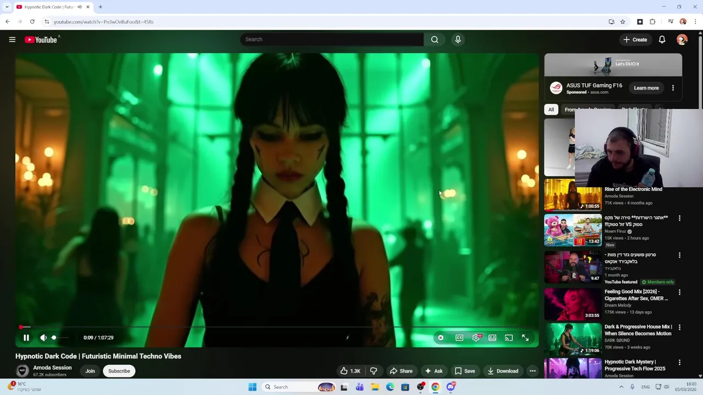This screenshot has height=395, width=703.
Task: Show hidden system tray icons
Action: tap(621, 387)
